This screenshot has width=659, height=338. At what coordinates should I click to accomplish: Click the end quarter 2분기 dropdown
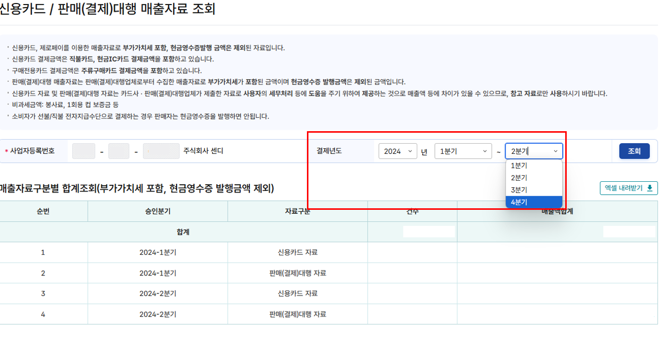coord(534,151)
